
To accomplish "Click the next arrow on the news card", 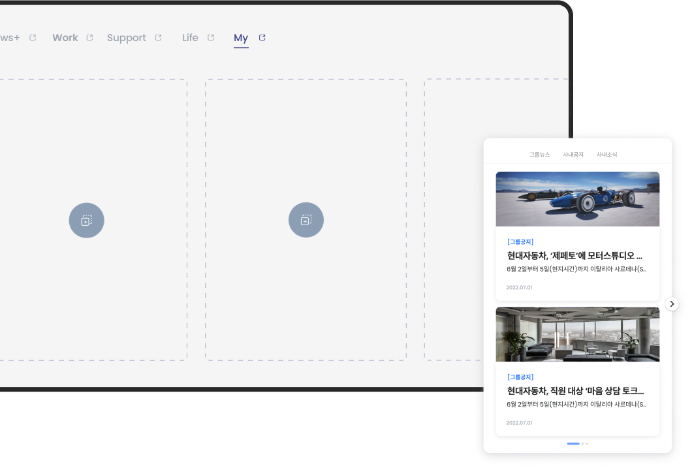I will point(672,304).
